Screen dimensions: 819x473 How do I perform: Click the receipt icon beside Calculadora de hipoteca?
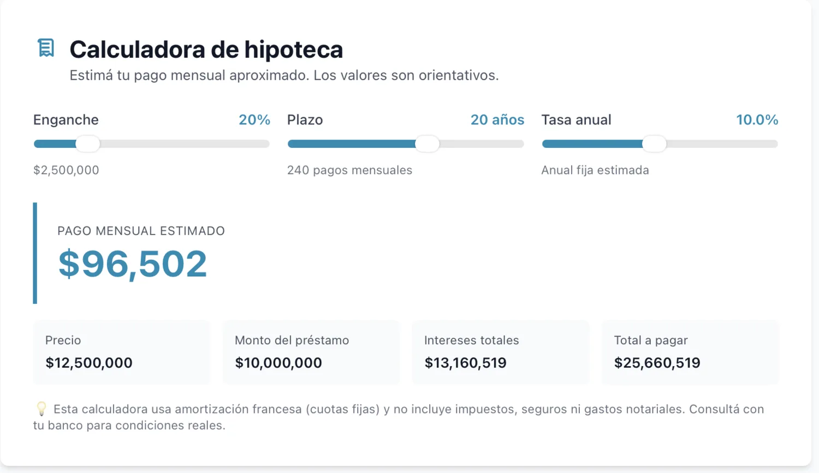tap(46, 48)
